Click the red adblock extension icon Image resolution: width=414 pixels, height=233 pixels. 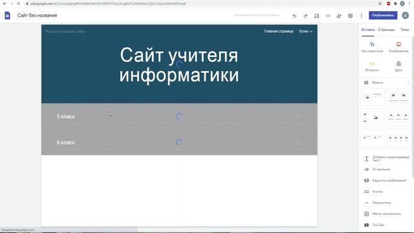[x=388, y=4]
